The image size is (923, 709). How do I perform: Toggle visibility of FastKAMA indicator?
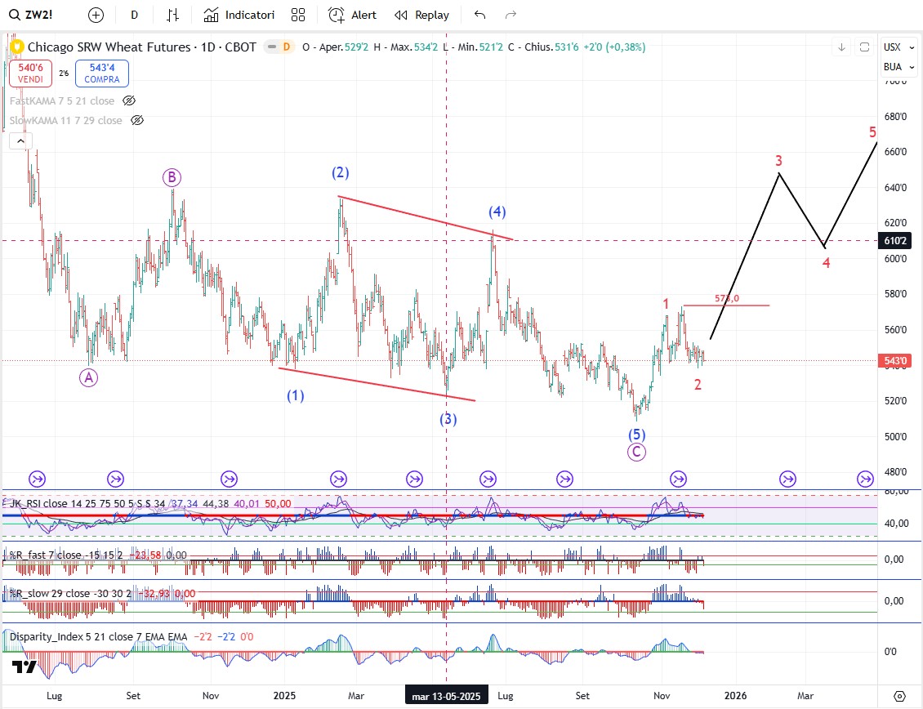coord(128,100)
